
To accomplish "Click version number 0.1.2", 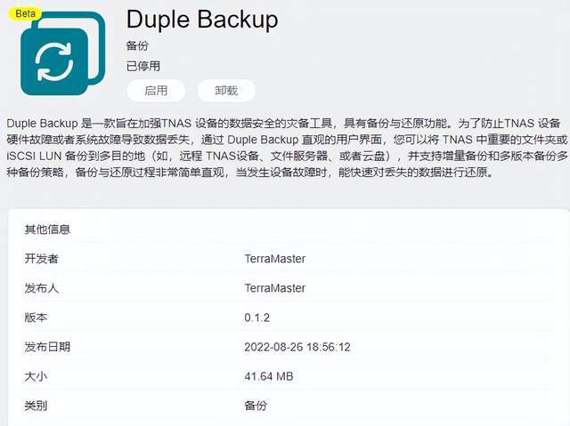I will (257, 317).
